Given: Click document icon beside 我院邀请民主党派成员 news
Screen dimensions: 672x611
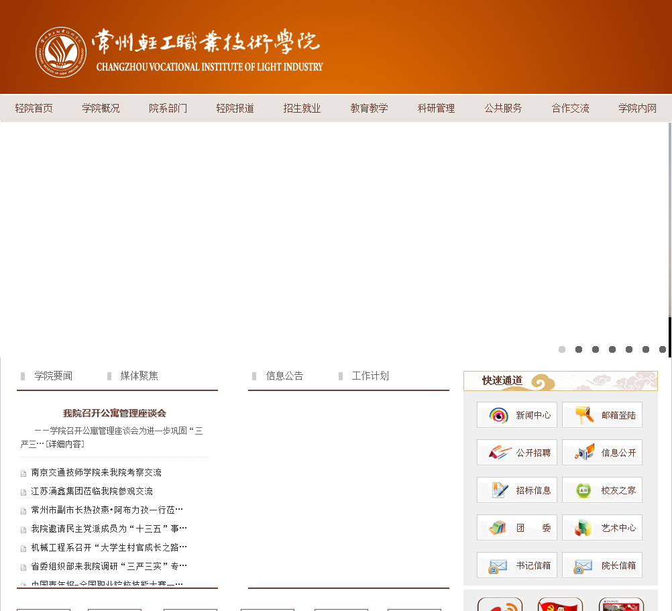Looking at the screenshot, I should pyautogui.click(x=23, y=530).
